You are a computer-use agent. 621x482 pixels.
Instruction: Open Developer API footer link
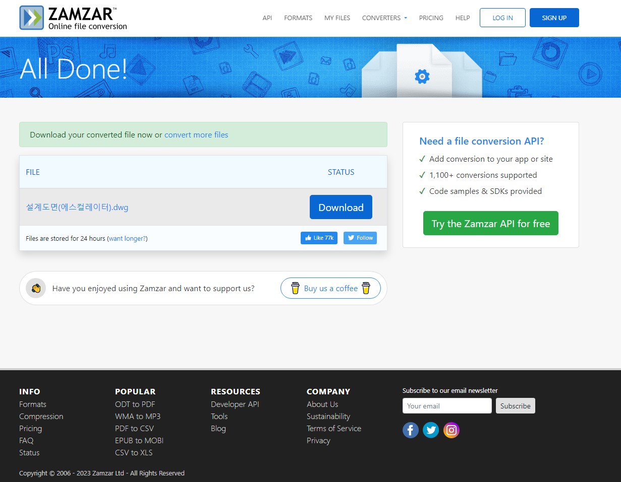[x=235, y=404]
